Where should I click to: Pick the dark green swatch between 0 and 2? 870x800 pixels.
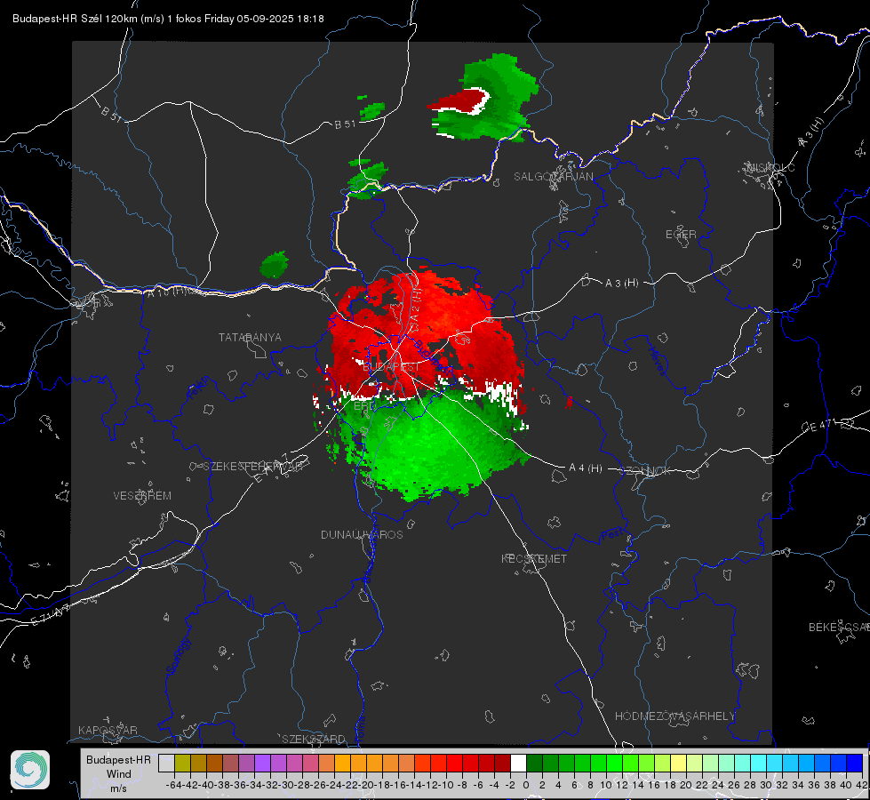(x=534, y=763)
